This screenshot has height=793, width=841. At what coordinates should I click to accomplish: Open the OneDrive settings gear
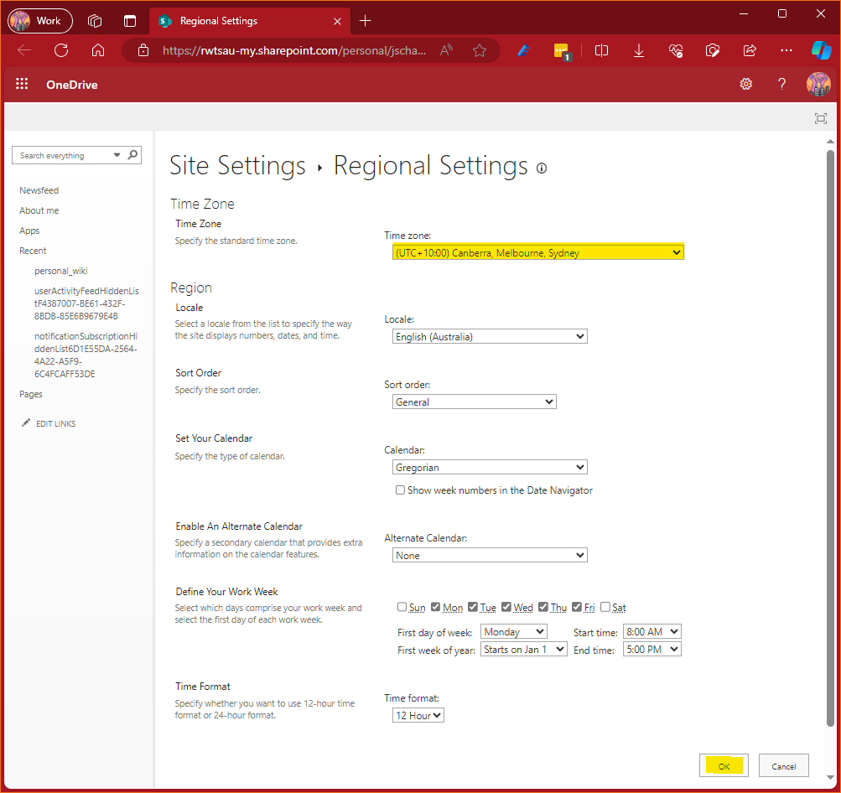coord(746,84)
